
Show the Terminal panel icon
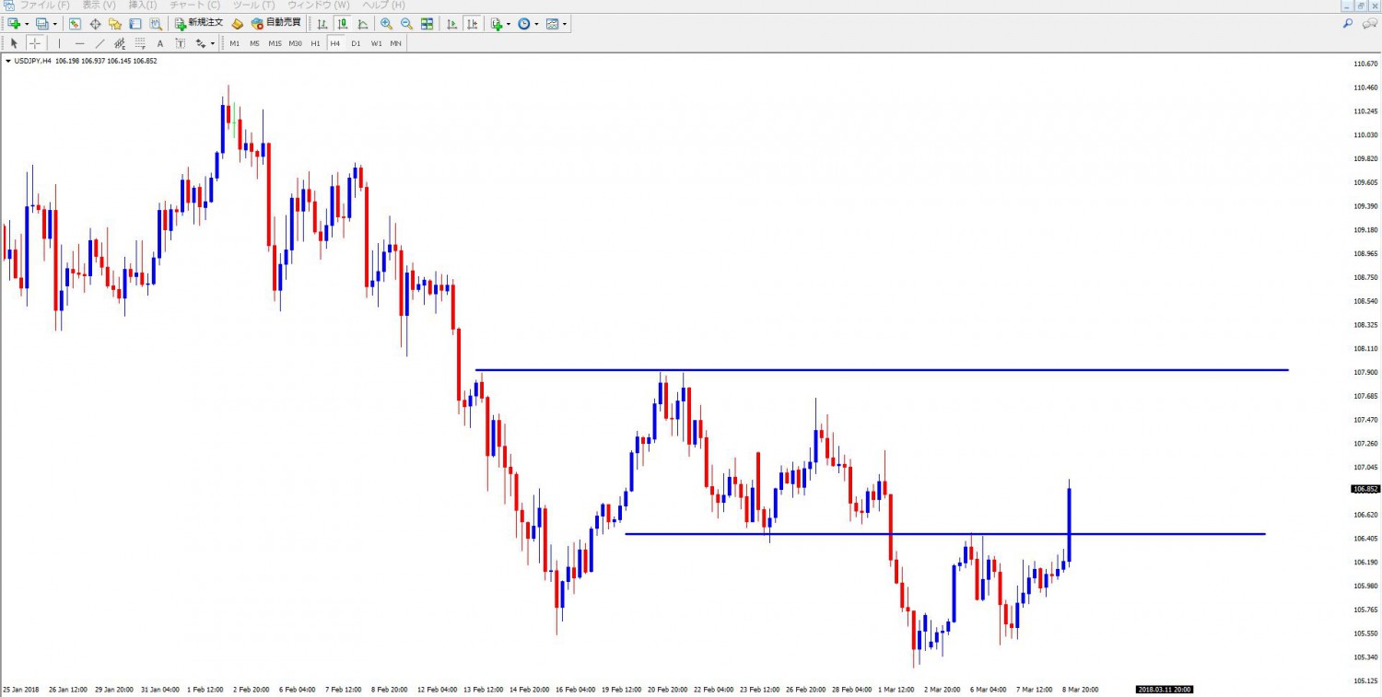(135, 23)
